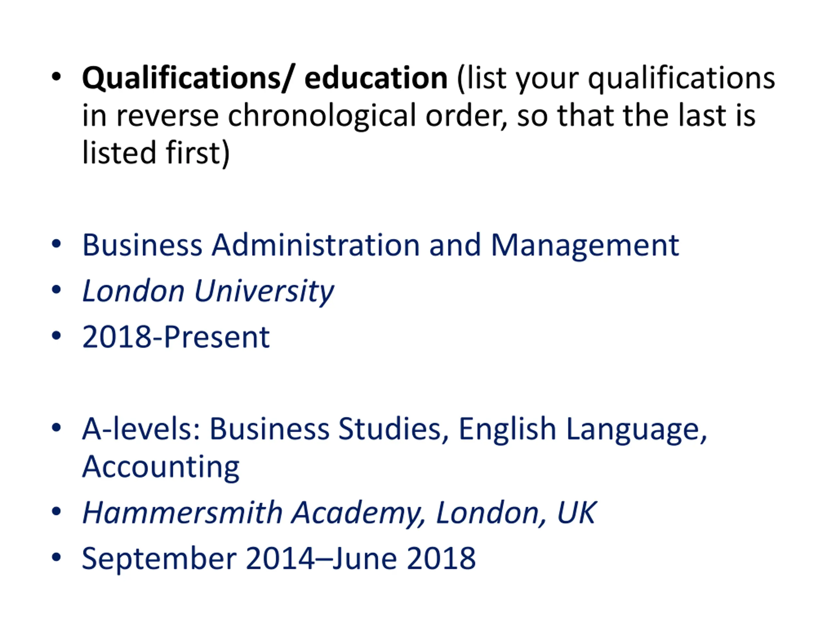Click the bullet before 'A-levels'
Image resolution: width=836 pixels, height=627 pixels.
coord(56,428)
